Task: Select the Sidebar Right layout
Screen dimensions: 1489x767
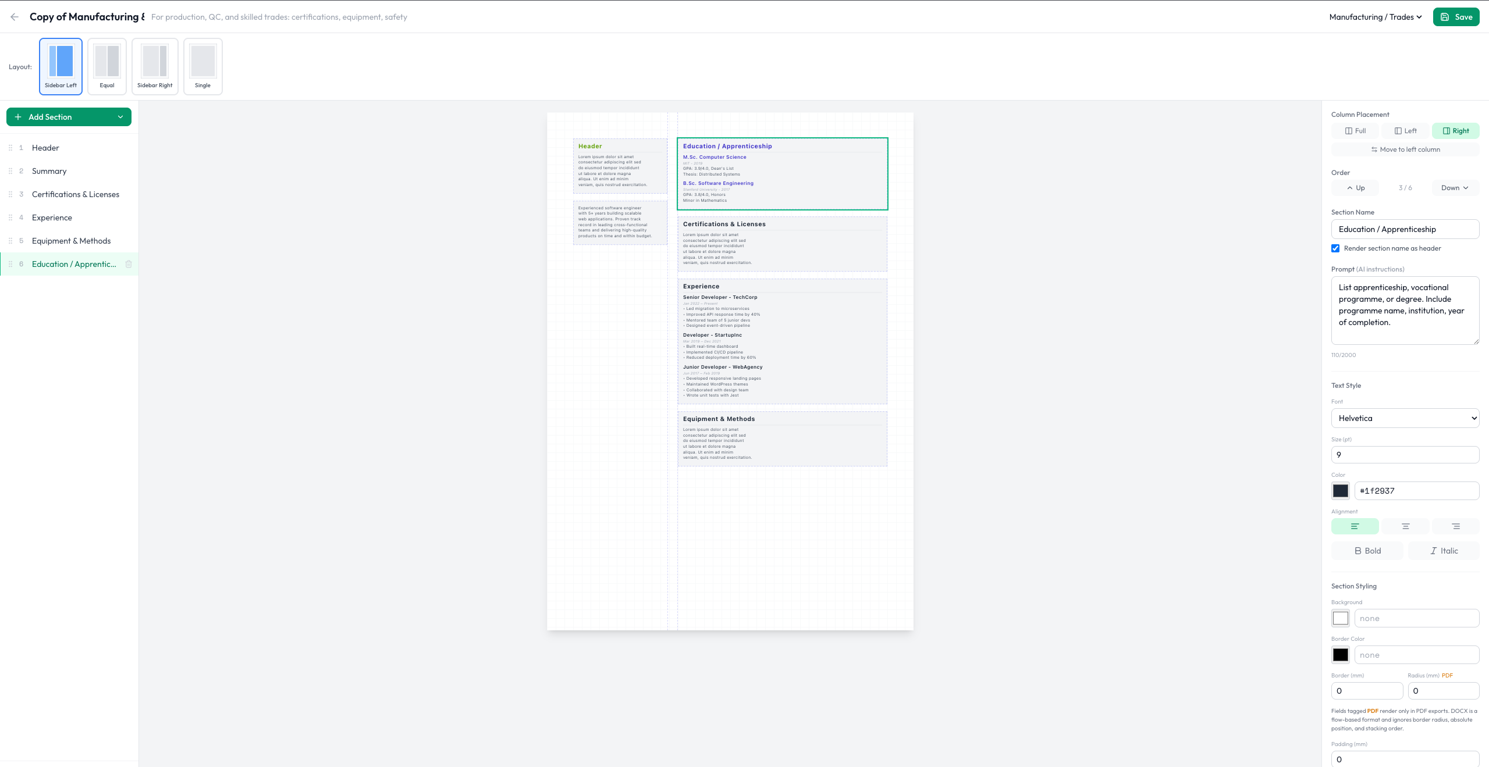Action: point(155,66)
